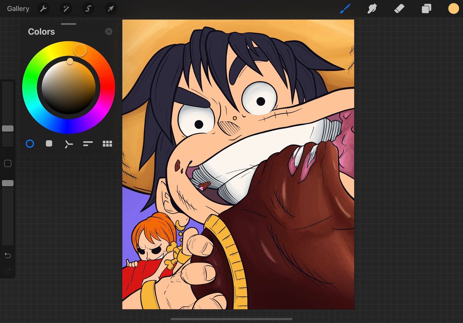Tap the Undo arrow
Viewport: 463px width, 323px height.
8,256
